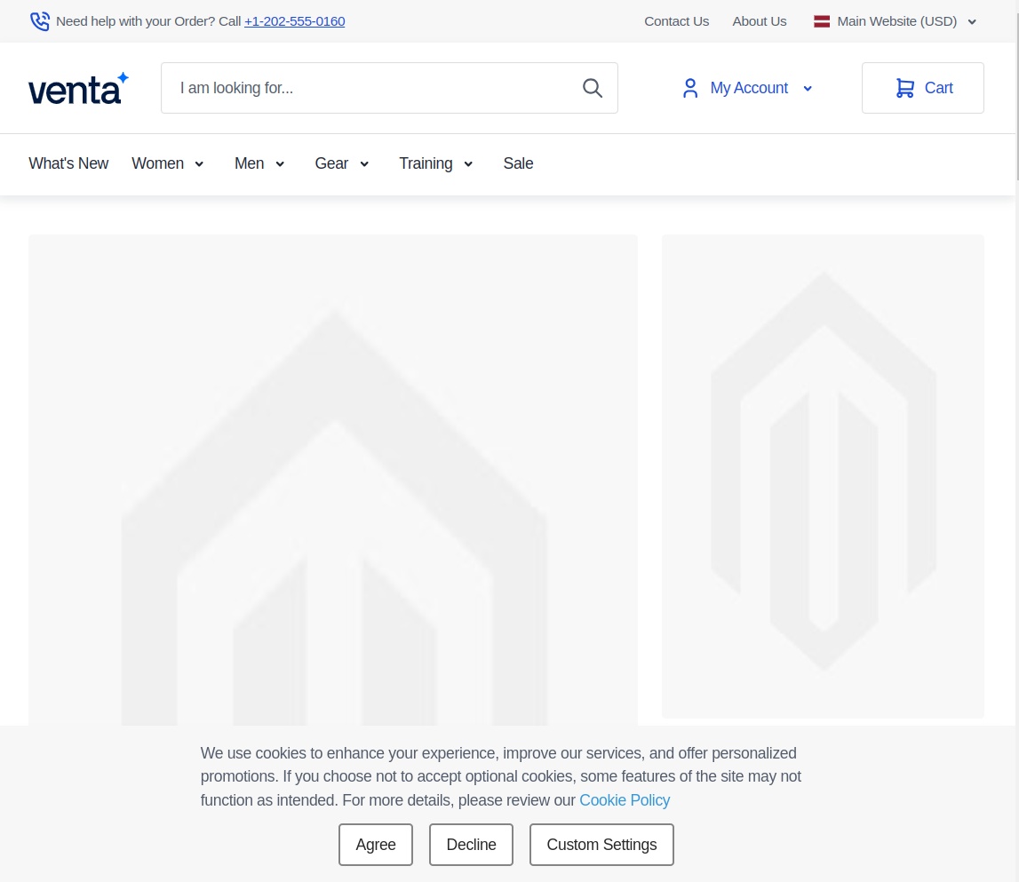This screenshot has width=1019, height=882.
Task: Expand the Main Website (USD) switcher
Action: (972, 22)
